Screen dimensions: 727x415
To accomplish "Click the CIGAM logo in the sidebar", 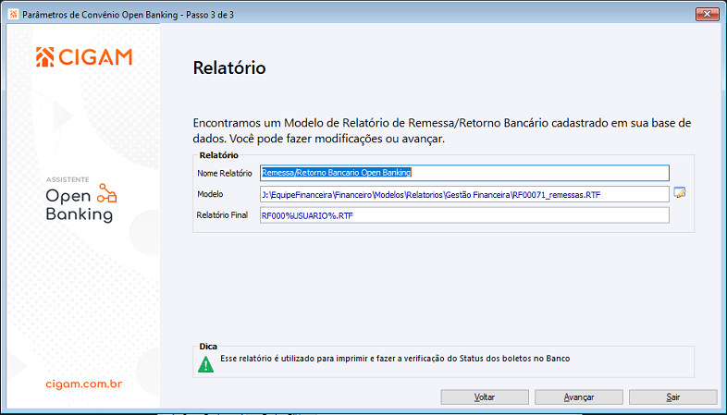I will pyautogui.click(x=84, y=57).
